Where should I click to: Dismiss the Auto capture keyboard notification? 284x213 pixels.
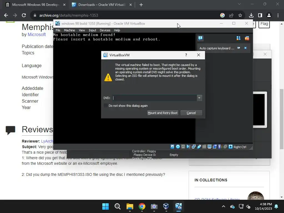click(245, 48)
